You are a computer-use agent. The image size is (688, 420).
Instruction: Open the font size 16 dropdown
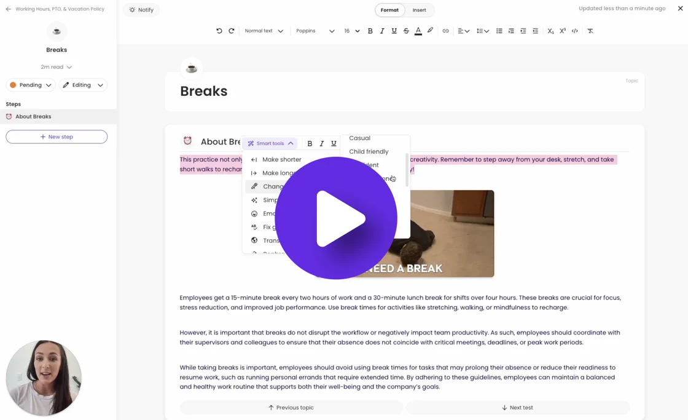tap(352, 31)
